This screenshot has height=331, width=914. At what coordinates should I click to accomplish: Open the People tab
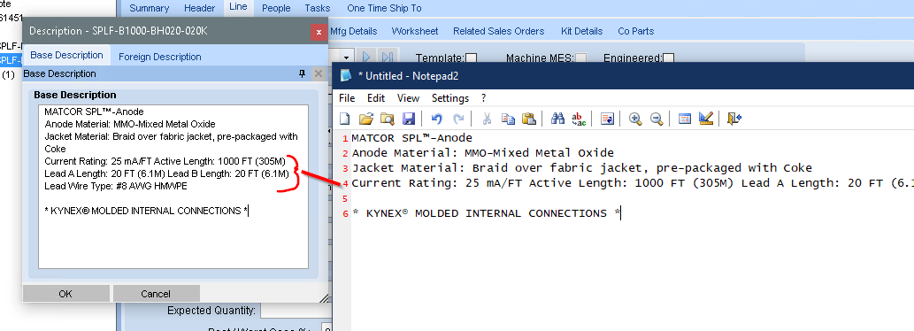point(276,8)
